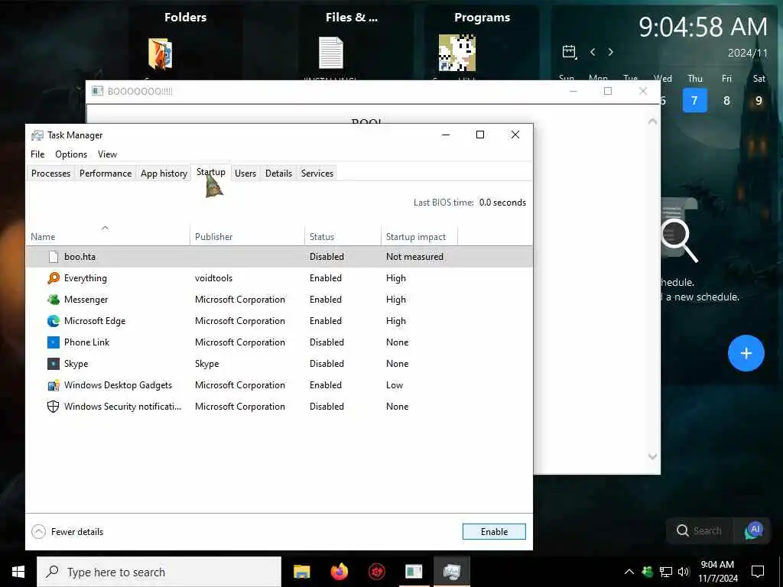Sort by the Status column header
Screen dimensions: 783x587
tap(343, 237)
